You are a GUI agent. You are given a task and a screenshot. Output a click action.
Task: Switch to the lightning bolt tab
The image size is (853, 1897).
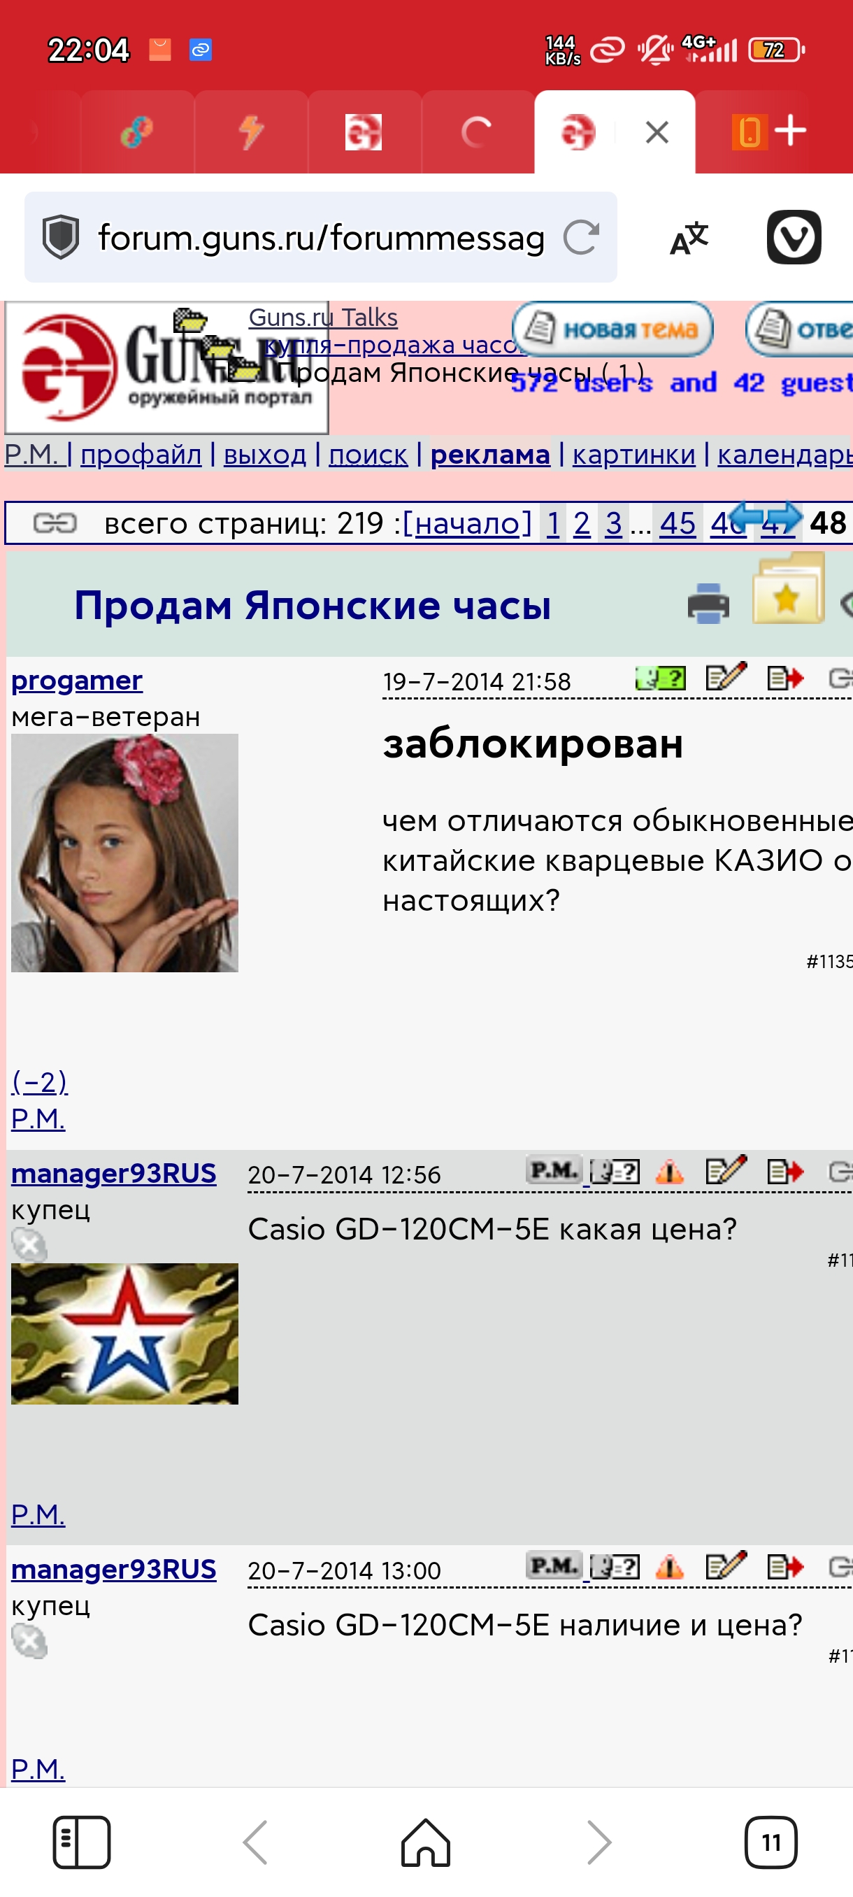(251, 133)
